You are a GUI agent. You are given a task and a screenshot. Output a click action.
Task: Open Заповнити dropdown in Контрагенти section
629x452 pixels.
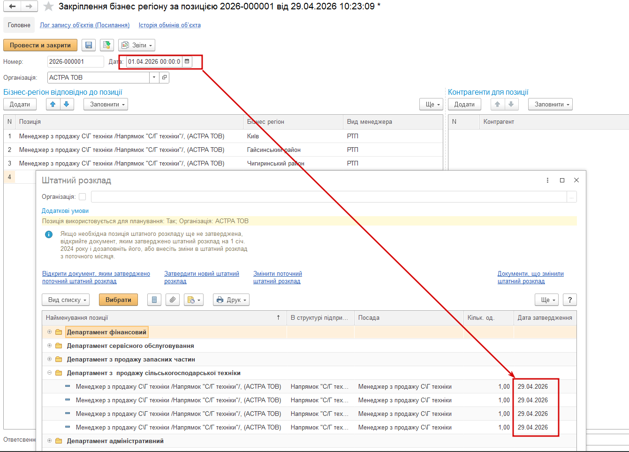pyautogui.click(x=550, y=104)
